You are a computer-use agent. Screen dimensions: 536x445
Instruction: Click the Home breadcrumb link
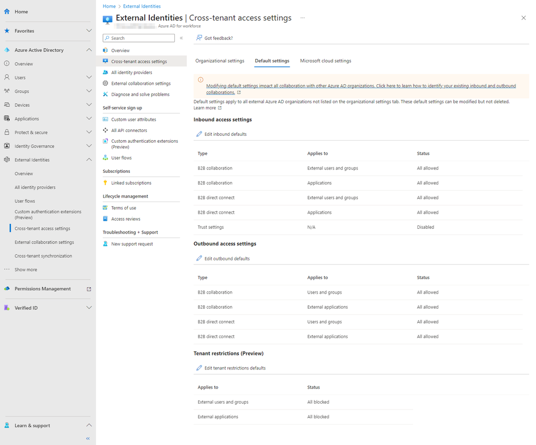pos(109,6)
